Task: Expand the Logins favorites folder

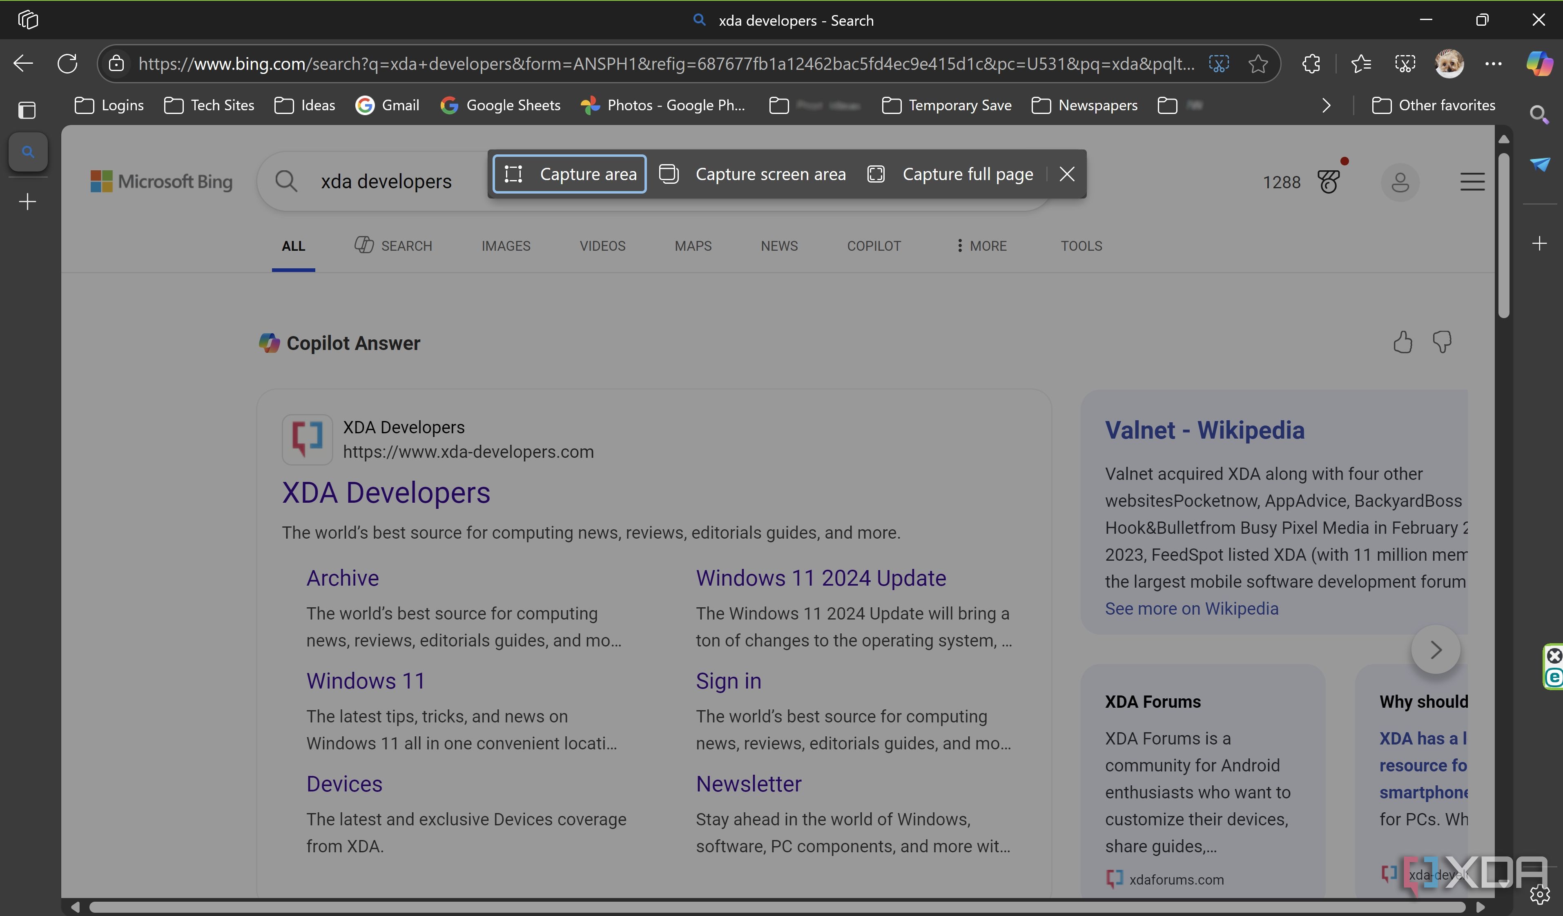Action: click(x=109, y=105)
